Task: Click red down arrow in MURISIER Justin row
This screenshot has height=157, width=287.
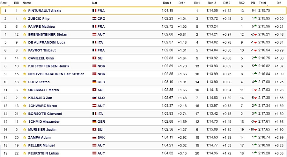Action: (255, 130)
